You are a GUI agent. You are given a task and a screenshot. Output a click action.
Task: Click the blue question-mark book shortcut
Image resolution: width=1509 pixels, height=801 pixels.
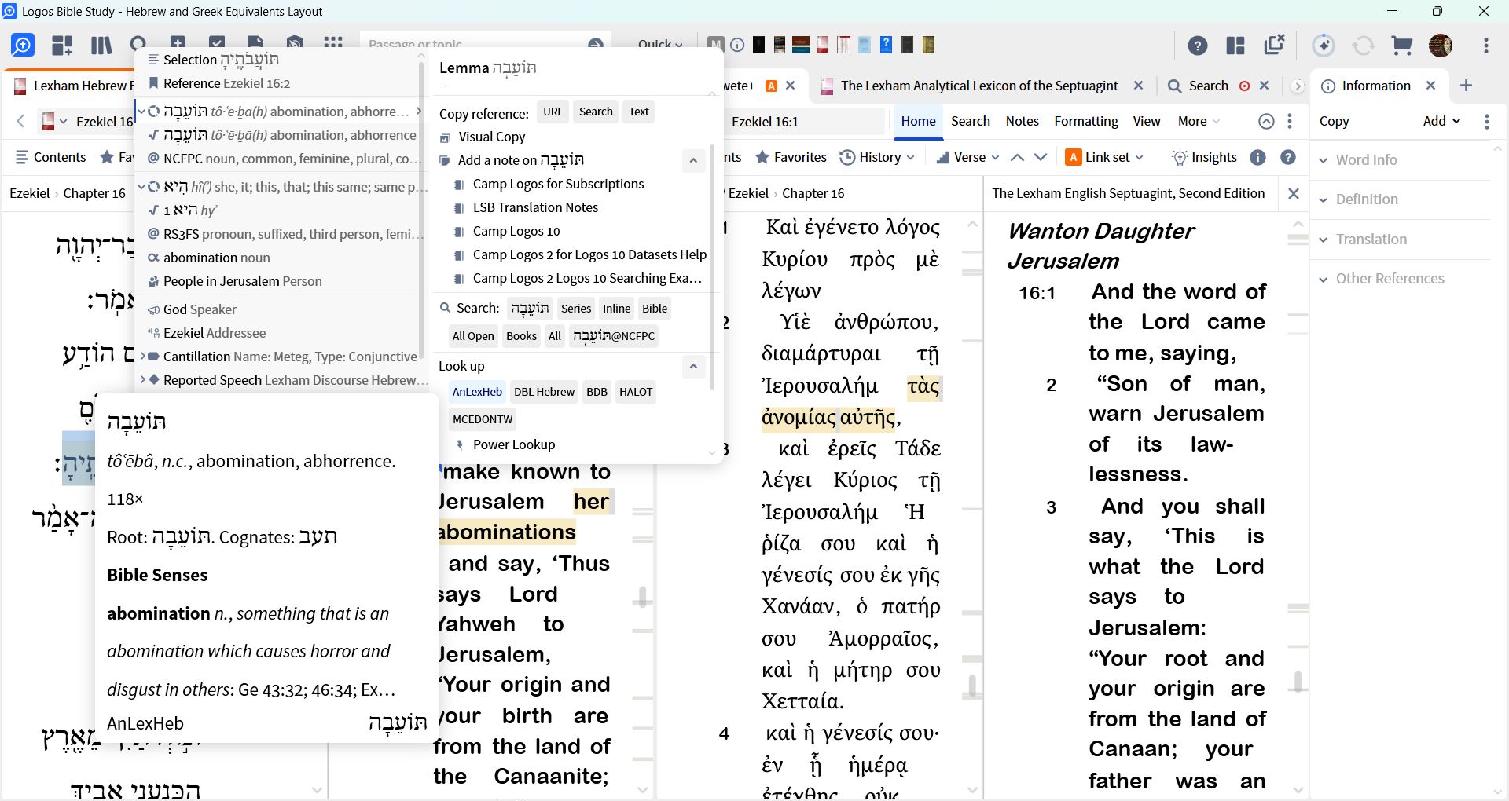886,45
